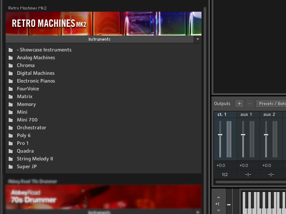Open Retro Machines library options dropdown arrow

click(x=198, y=39)
